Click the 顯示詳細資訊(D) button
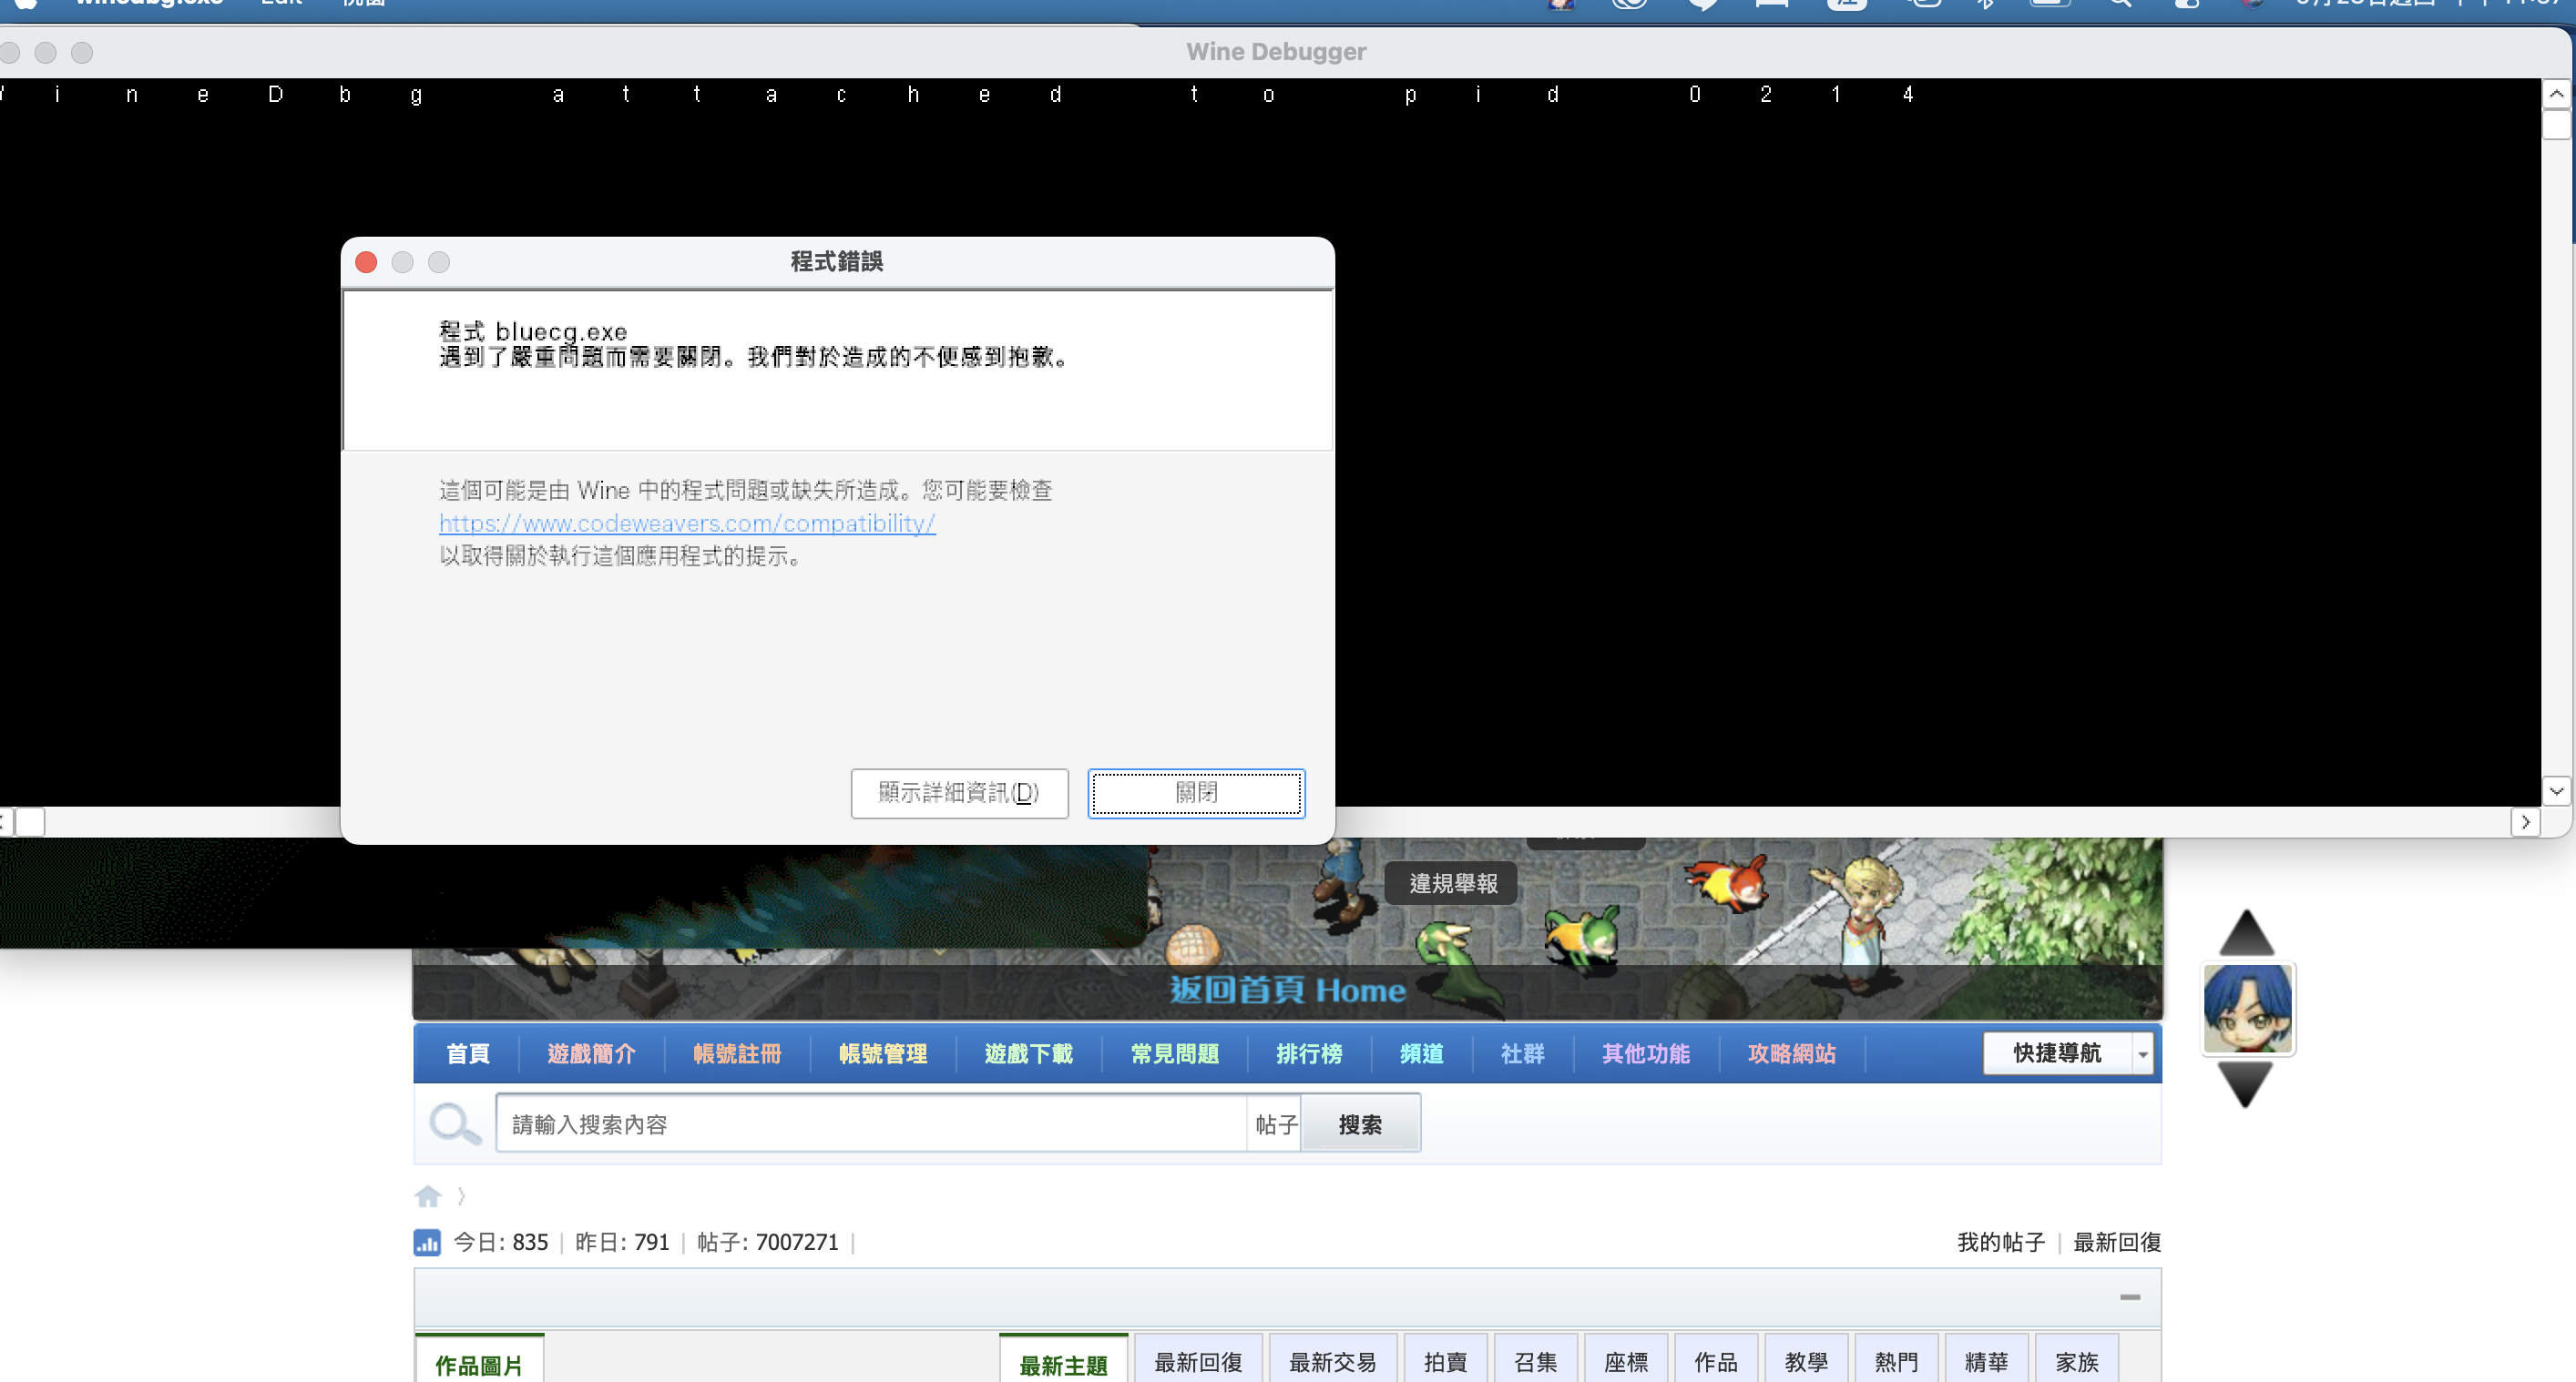The width and height of the screenshot is (2576, 1382). tap(959, 792)
